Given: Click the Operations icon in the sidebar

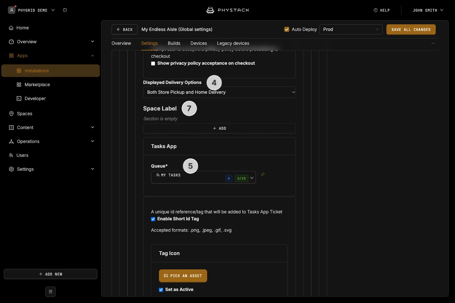Looking at the screenshot, I should [11, 141].
